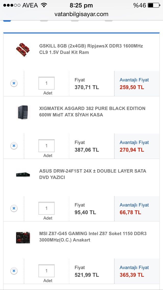Open the MSI motherboard product image
This screenshot has height=290, width=163.
click(x=23, y=237)
